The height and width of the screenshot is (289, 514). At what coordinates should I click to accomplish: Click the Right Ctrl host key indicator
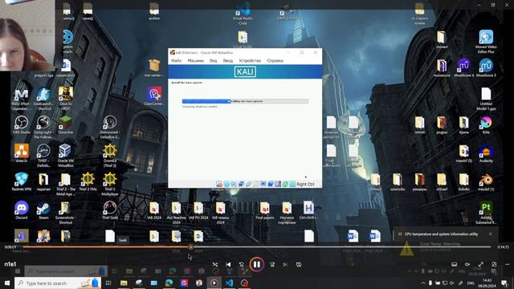point(305,184)
